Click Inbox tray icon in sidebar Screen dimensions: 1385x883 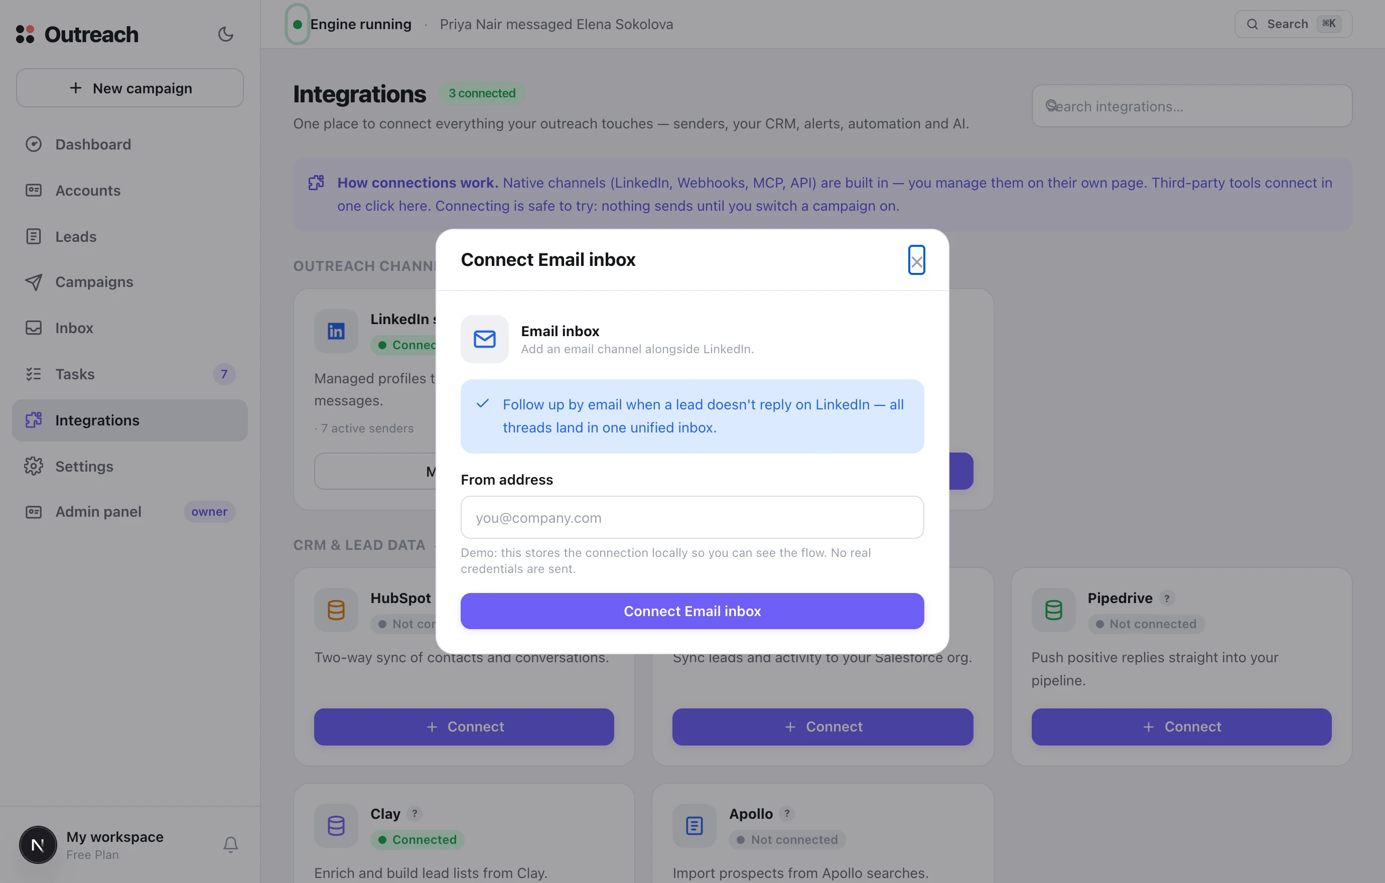(x=33, y=328)
